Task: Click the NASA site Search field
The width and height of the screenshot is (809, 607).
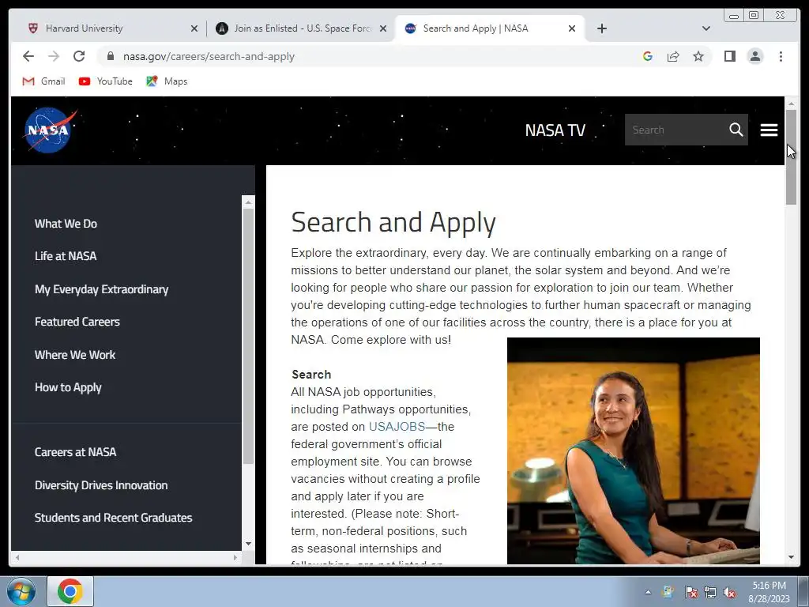Action: (676, 130)
